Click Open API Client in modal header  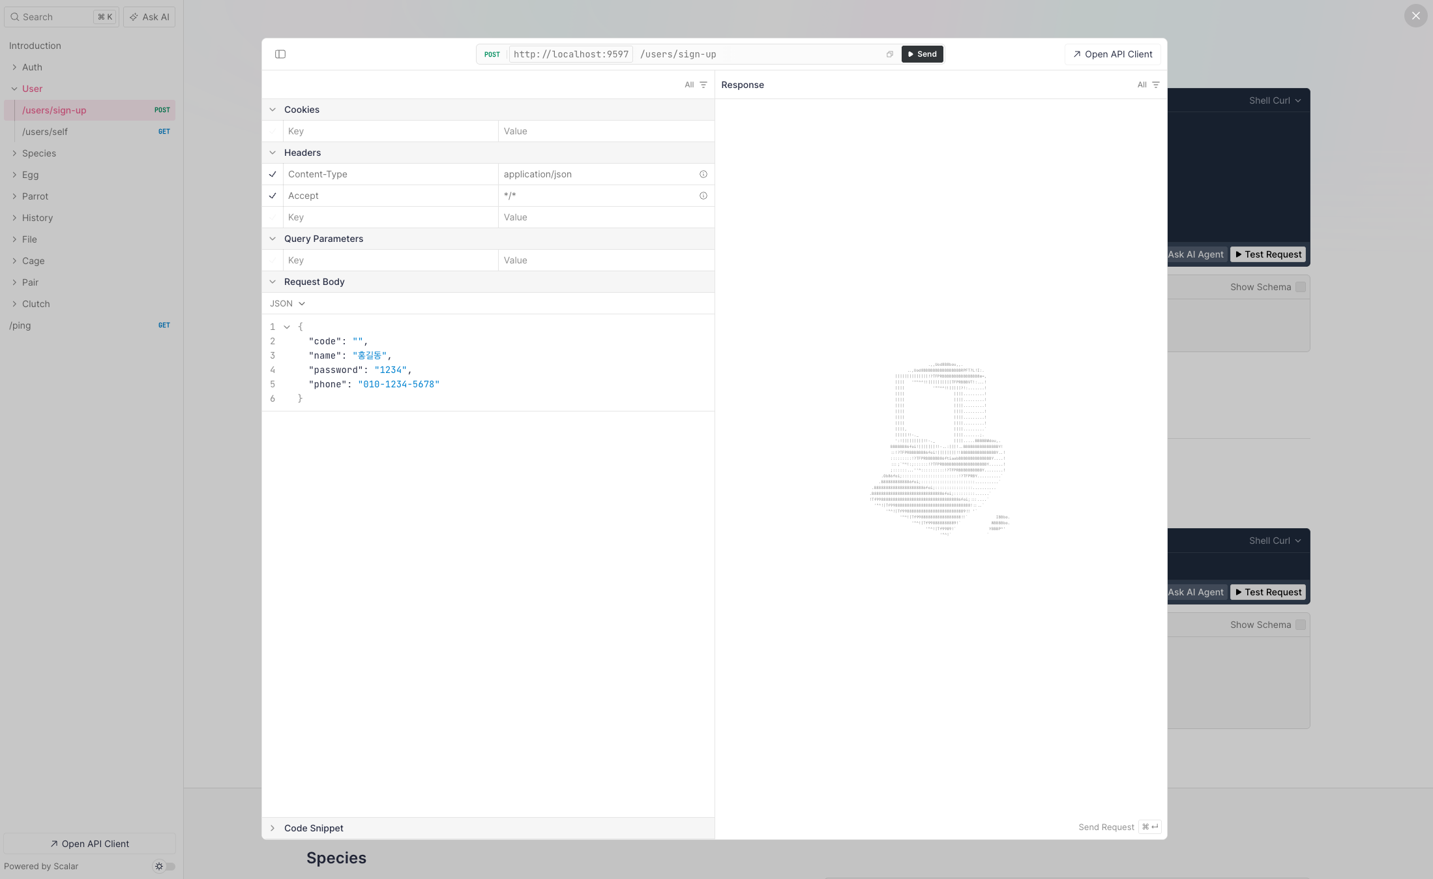[1113, 54]
